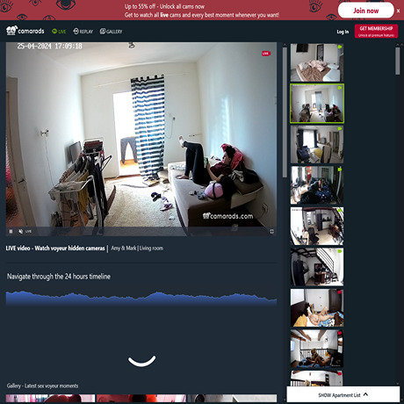Select the first bedroom camera thumbnail
404x404 pixels.
coord(317,62)
